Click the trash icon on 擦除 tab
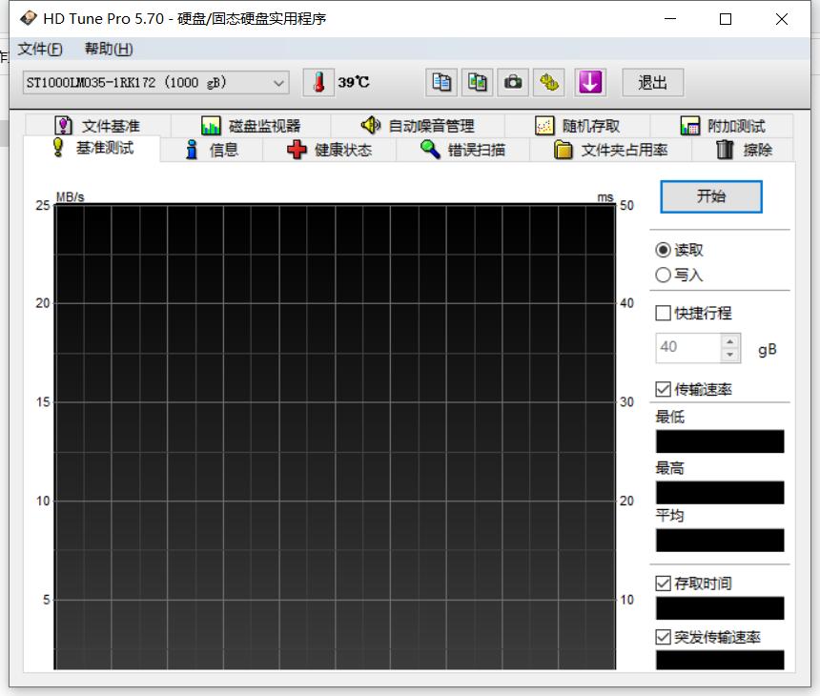820x696 pixels. 723,150
